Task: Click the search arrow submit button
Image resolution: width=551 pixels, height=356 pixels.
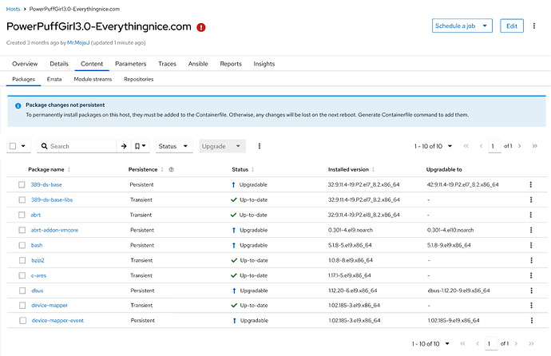Action: (x=124, y=146)
